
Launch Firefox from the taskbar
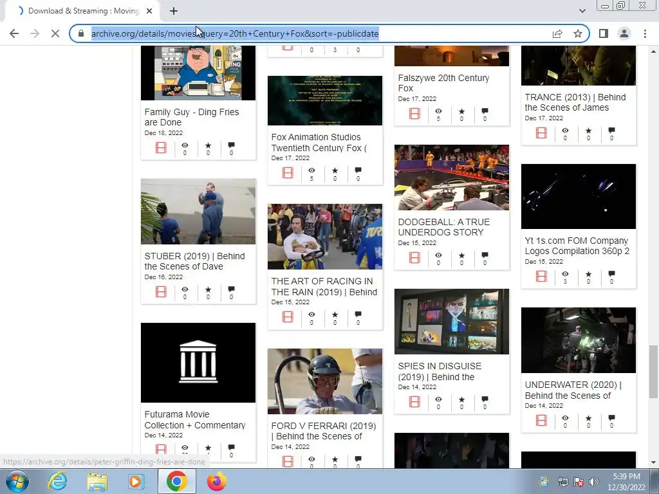(217, 481)
